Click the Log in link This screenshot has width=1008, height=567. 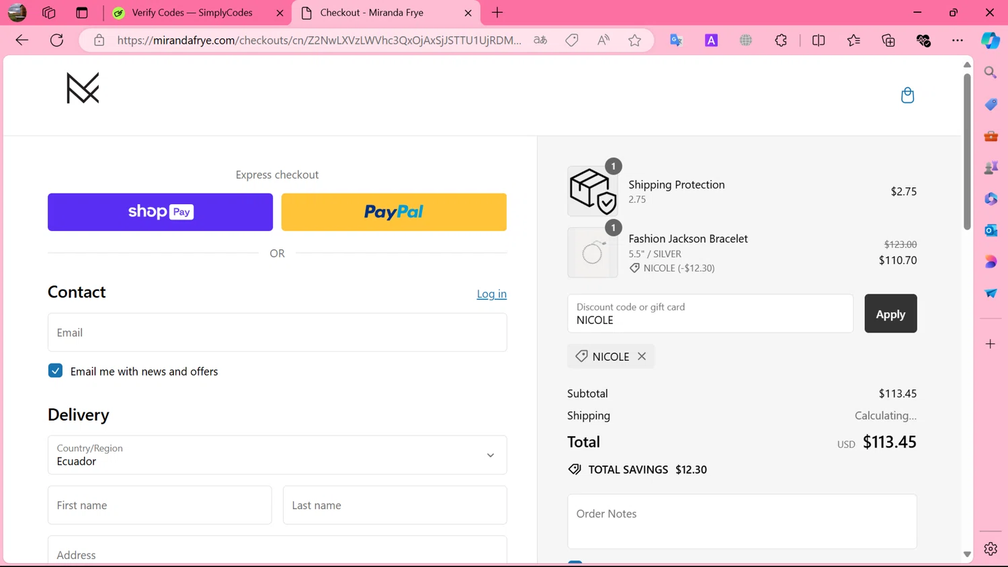tap(492, 294)
